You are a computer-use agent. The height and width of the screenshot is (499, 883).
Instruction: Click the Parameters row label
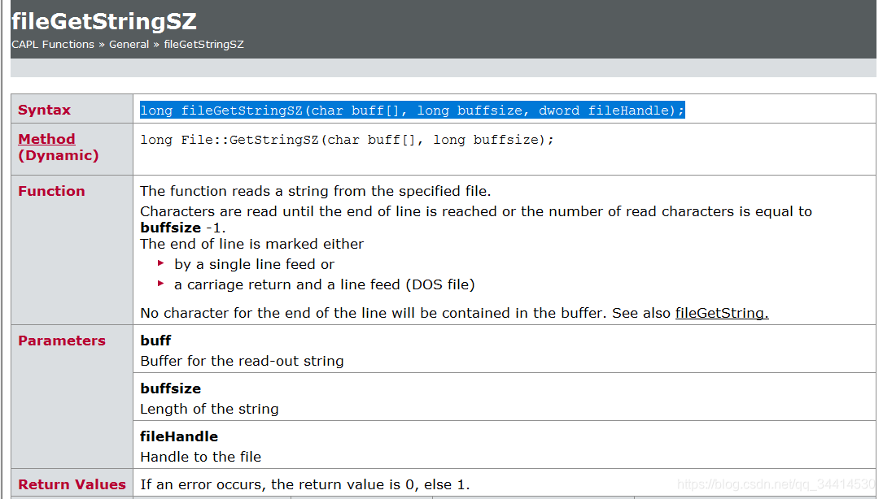[x=62, y=341]
